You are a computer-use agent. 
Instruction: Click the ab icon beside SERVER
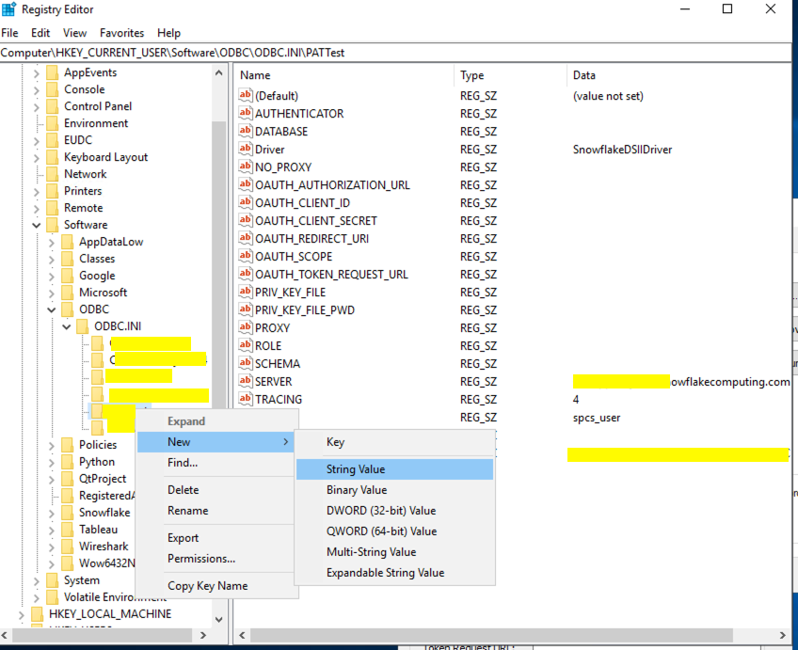[247, 381]
